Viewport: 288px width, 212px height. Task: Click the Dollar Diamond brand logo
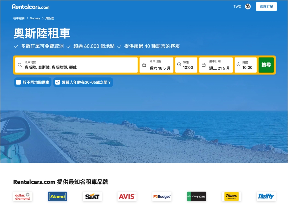(23, 196)
